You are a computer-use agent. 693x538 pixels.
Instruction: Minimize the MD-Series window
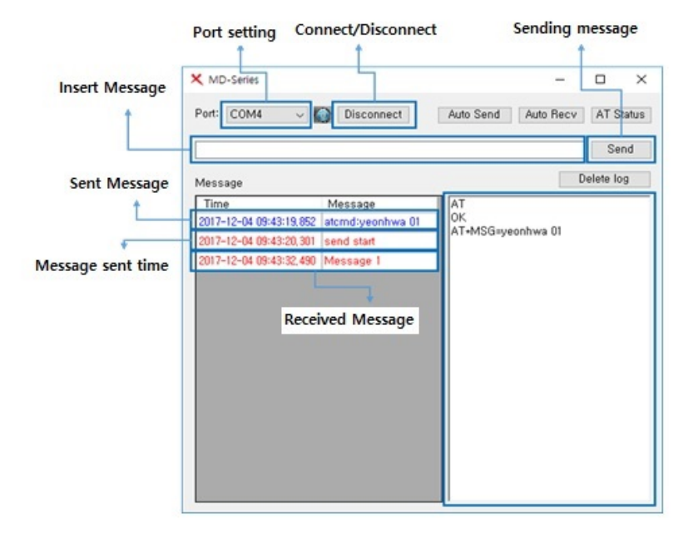tap(560, 80)
